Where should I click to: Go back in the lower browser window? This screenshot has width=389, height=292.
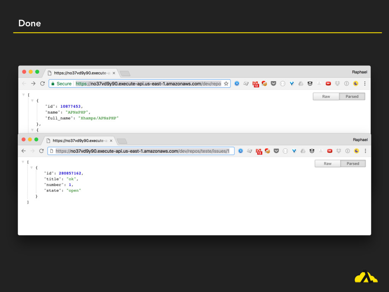[x=24, y=151]
